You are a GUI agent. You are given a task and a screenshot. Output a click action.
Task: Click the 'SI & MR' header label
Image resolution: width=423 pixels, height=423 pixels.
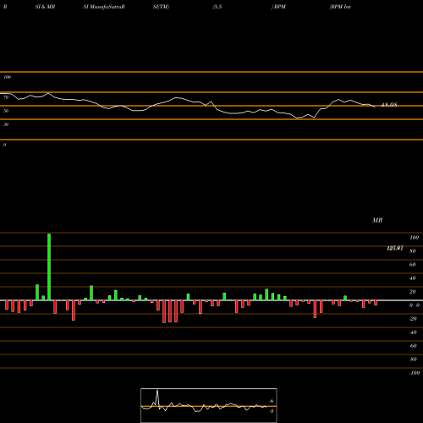pyautogui.click(x=45, y=7)
